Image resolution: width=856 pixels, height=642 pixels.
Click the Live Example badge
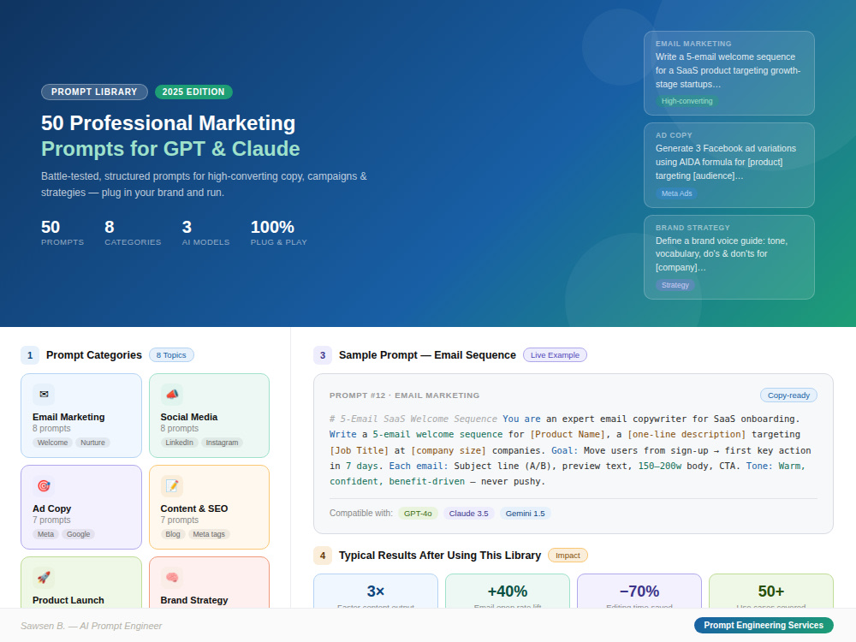point(555,355)
